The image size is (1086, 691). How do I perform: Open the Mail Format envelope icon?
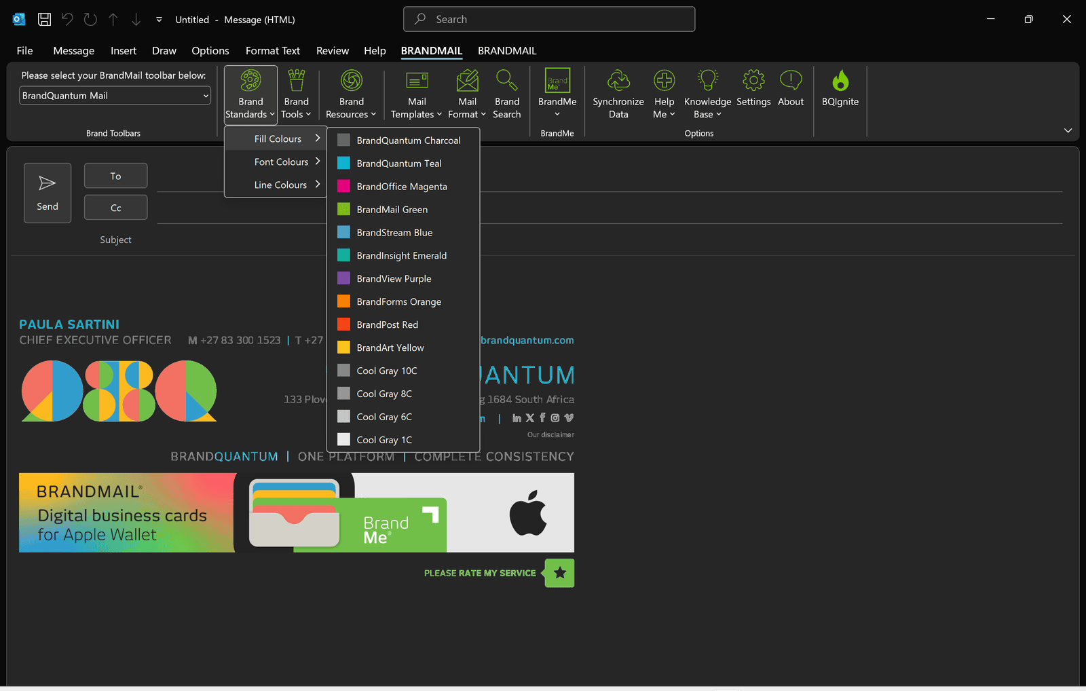coord(467,81)
